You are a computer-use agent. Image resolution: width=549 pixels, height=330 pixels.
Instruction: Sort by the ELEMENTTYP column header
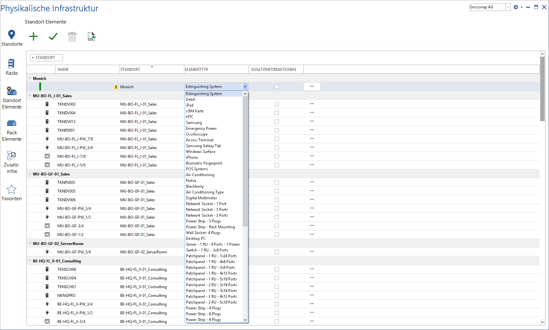[216, 69]
